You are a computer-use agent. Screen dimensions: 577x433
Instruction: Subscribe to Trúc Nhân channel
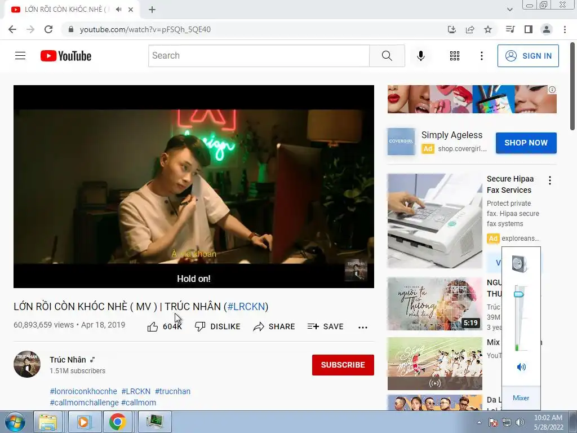coord(343,365)
